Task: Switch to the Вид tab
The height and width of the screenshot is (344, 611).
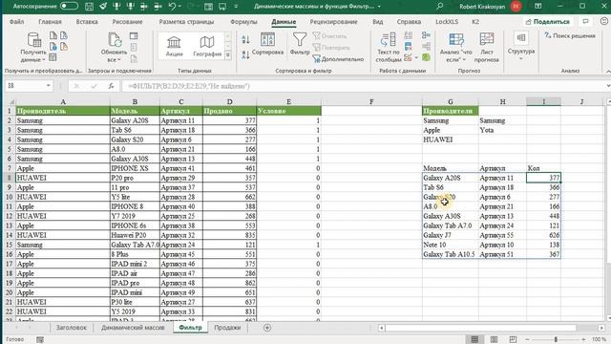Action: [x=378, y=22]
